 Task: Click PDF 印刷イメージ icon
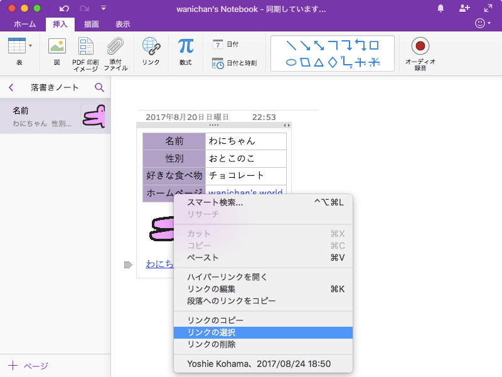tap(85, 46)
